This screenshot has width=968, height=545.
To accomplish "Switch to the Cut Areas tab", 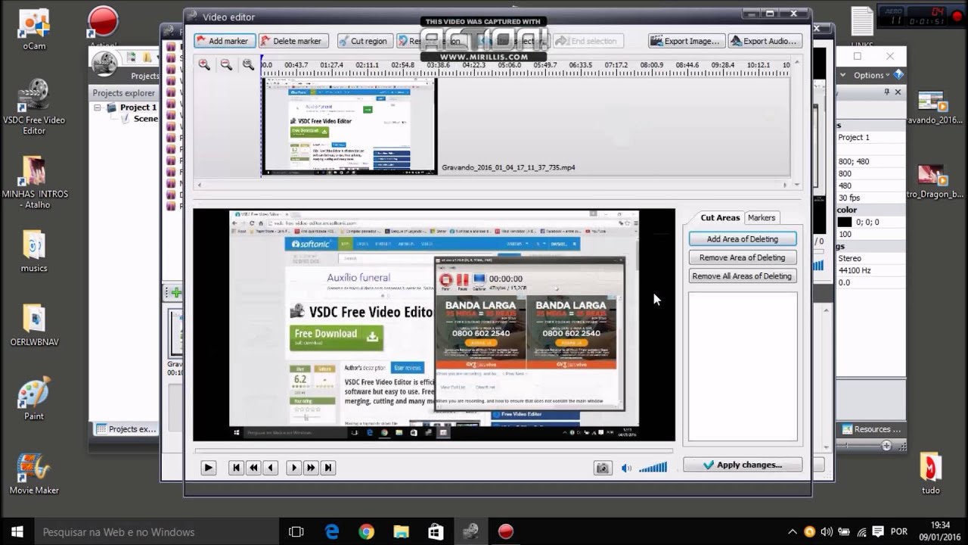I will 720,217.
